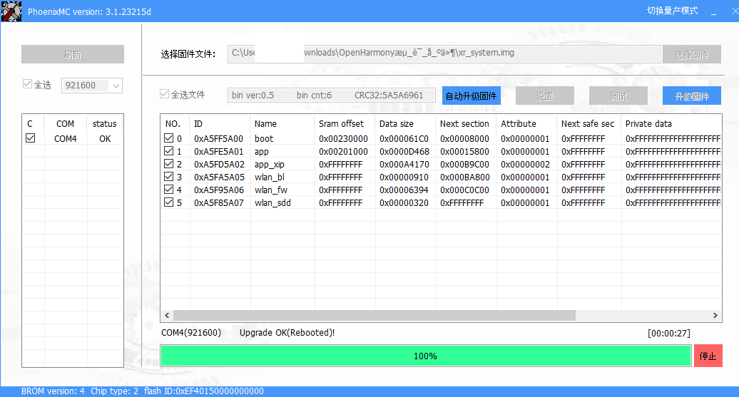The height and width of the screenshot is (397, 739).
Task: Click the 100% green progress bar
Action: pyautogui.click(x=426, y=356)
